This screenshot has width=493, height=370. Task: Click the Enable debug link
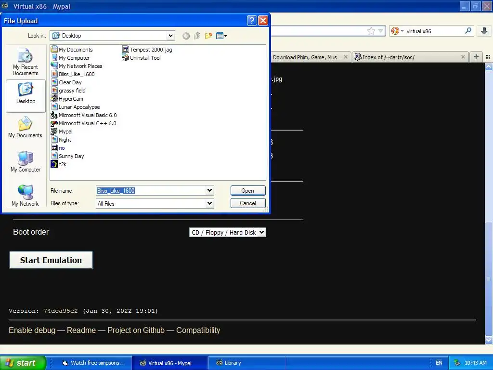[x=32, y=330]
